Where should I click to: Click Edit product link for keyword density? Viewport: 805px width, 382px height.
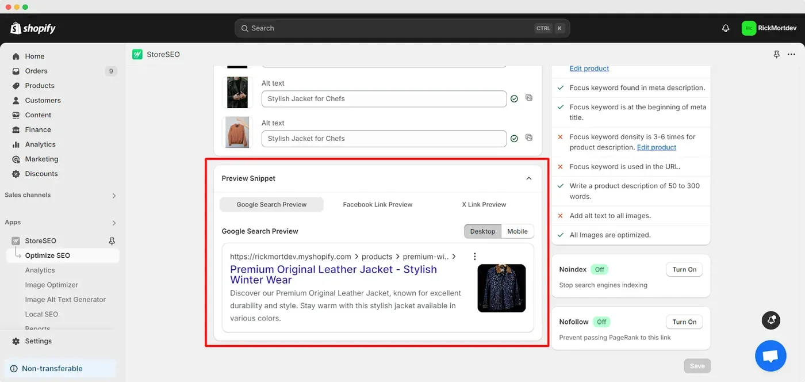click(x=657, y=147)
